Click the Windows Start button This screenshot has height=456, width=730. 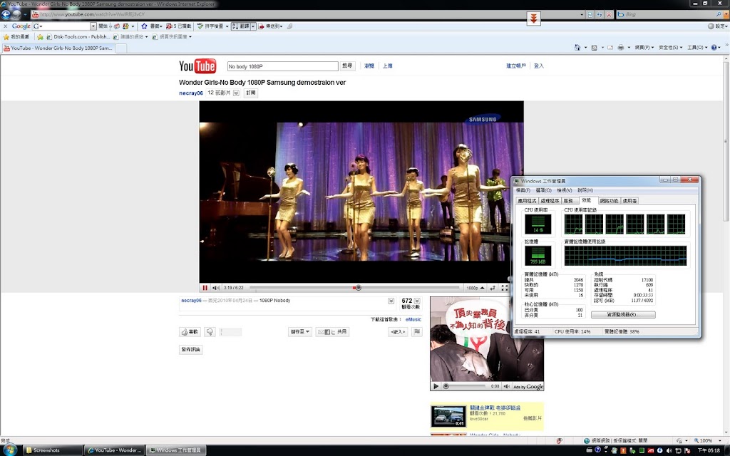pyautogui.click(x=9, y=450)
